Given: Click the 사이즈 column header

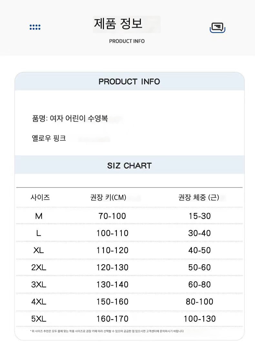Looking at the screenshot, I should (40, 197).
